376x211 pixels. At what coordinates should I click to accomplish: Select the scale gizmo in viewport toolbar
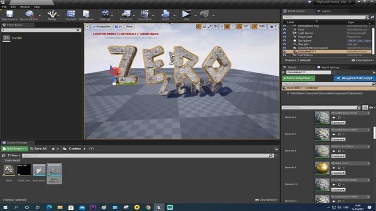210,26
